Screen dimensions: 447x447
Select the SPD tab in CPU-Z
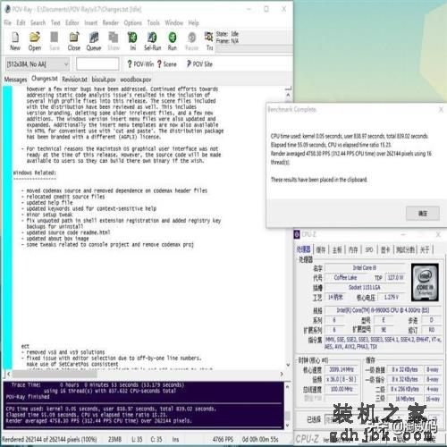click(x=369, y=249)
